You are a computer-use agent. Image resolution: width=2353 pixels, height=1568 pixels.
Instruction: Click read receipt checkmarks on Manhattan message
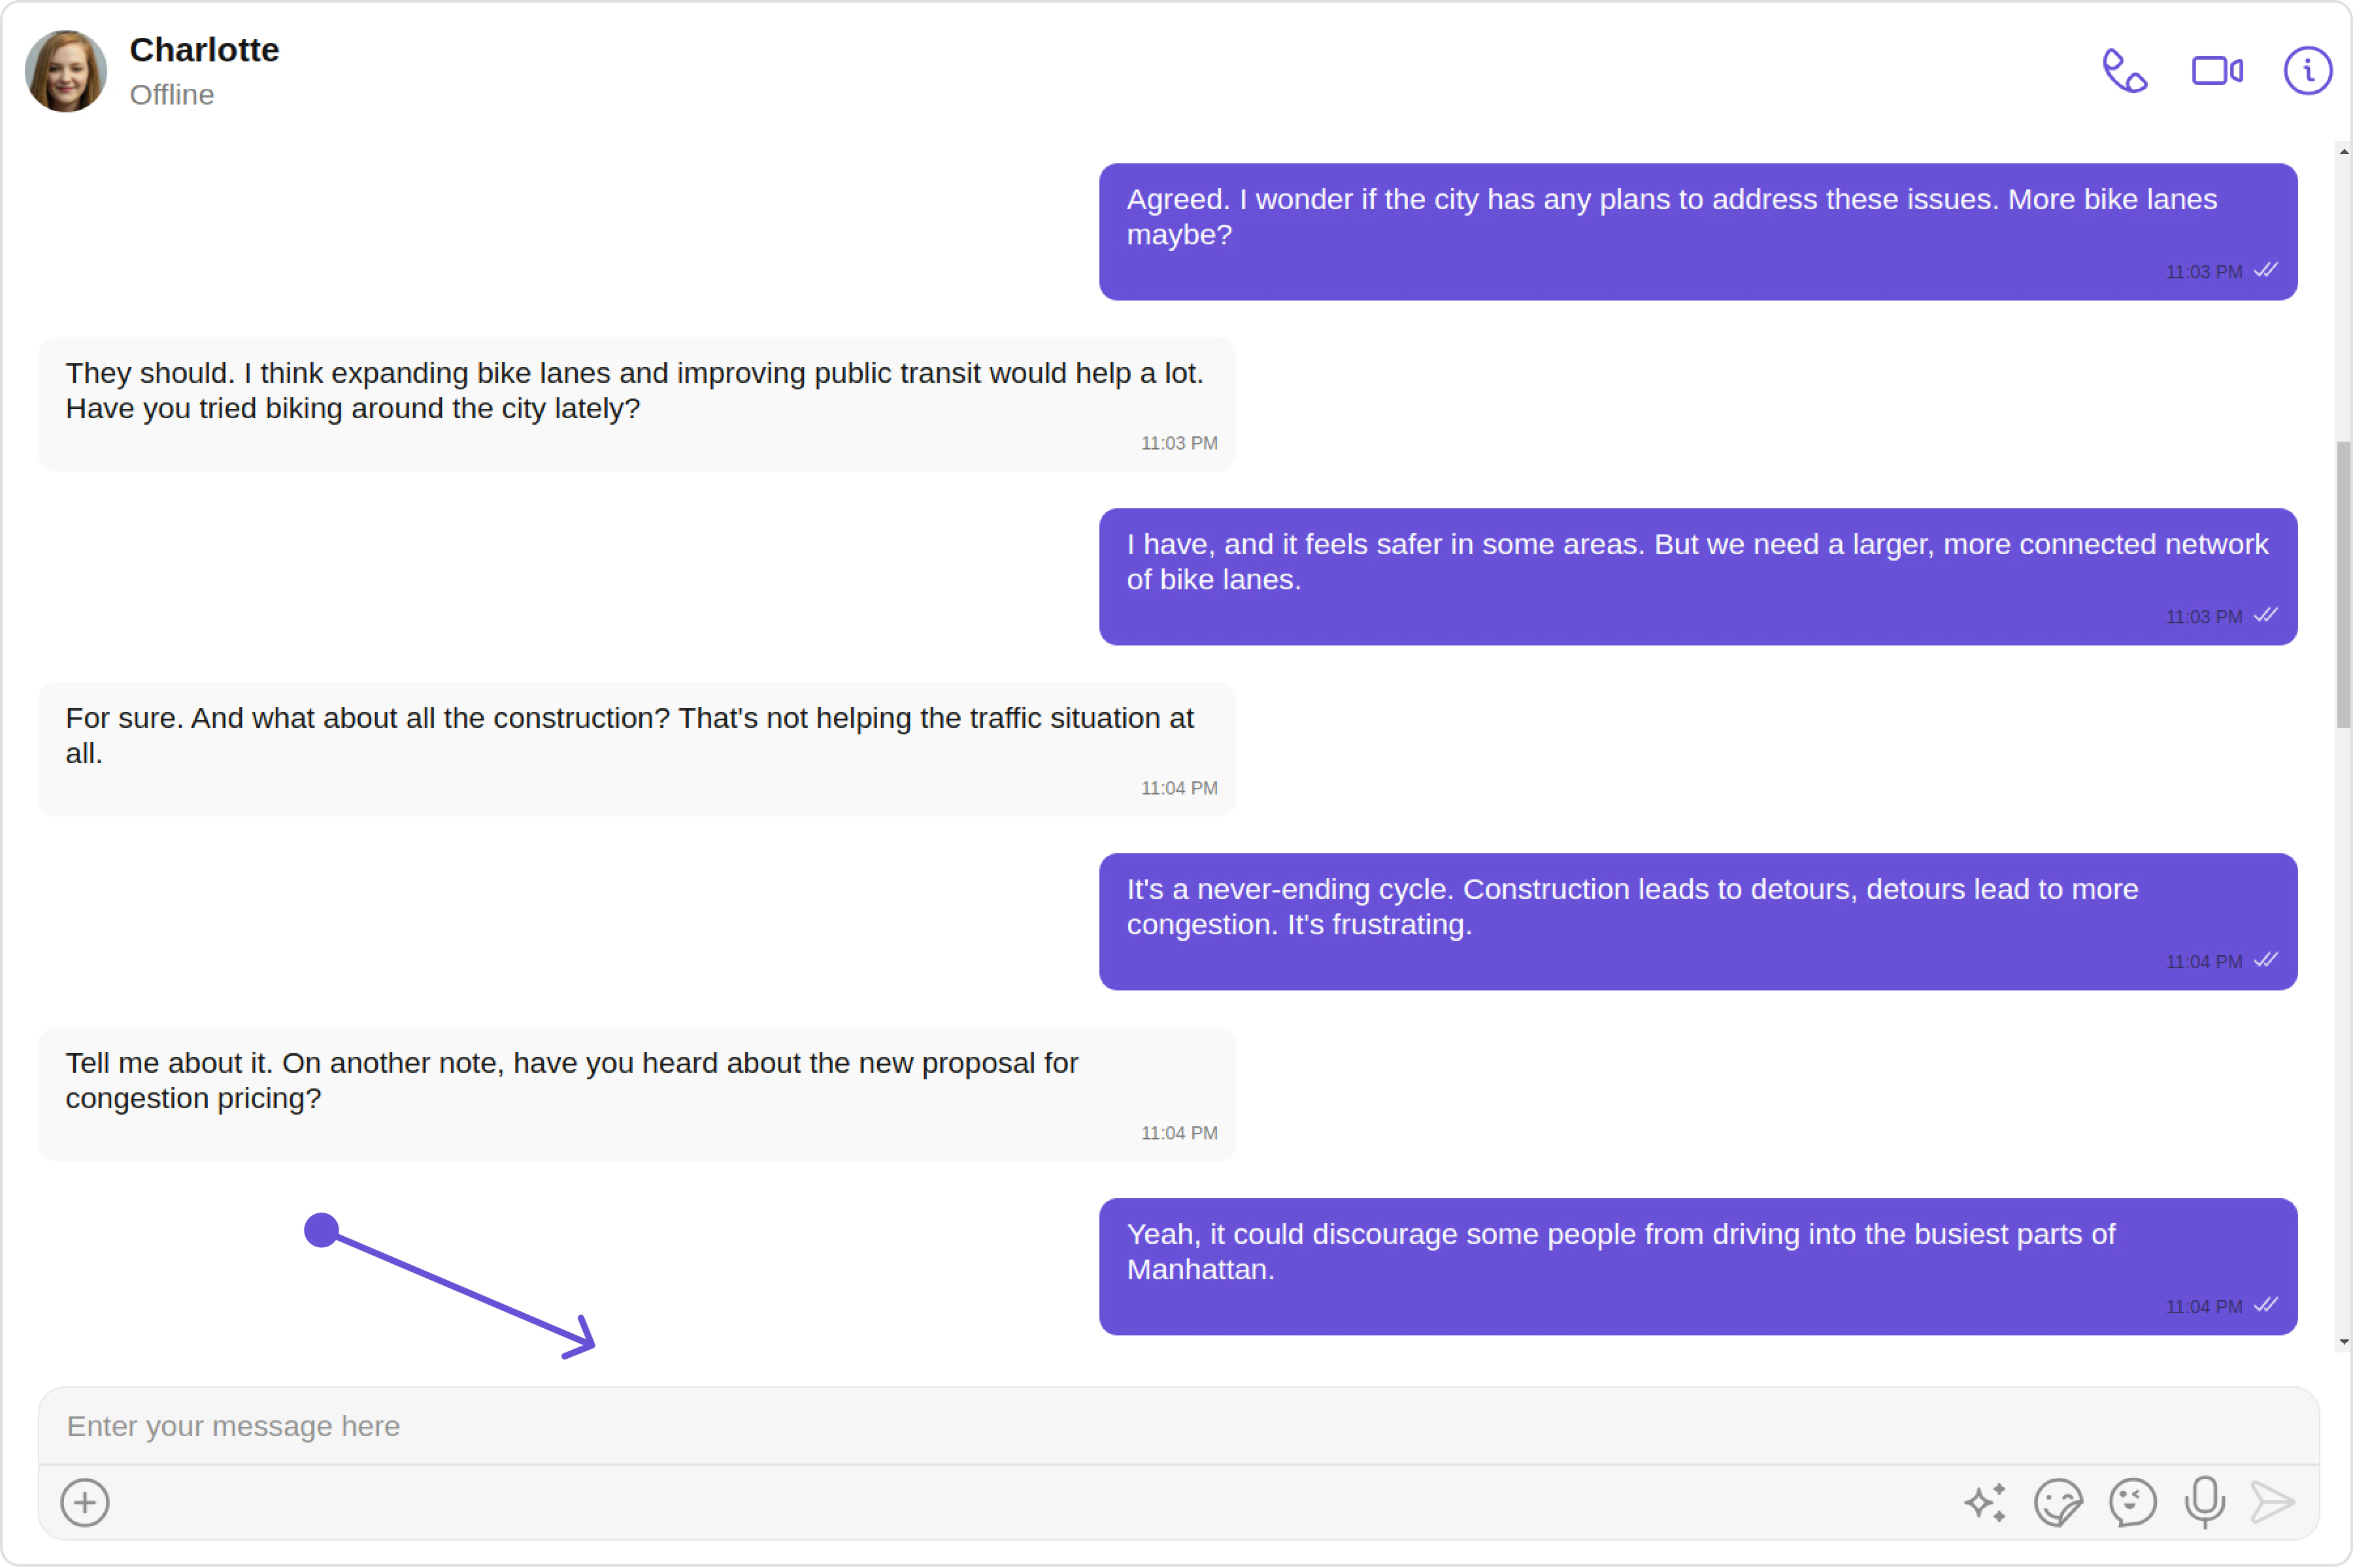[2266, 1305]
